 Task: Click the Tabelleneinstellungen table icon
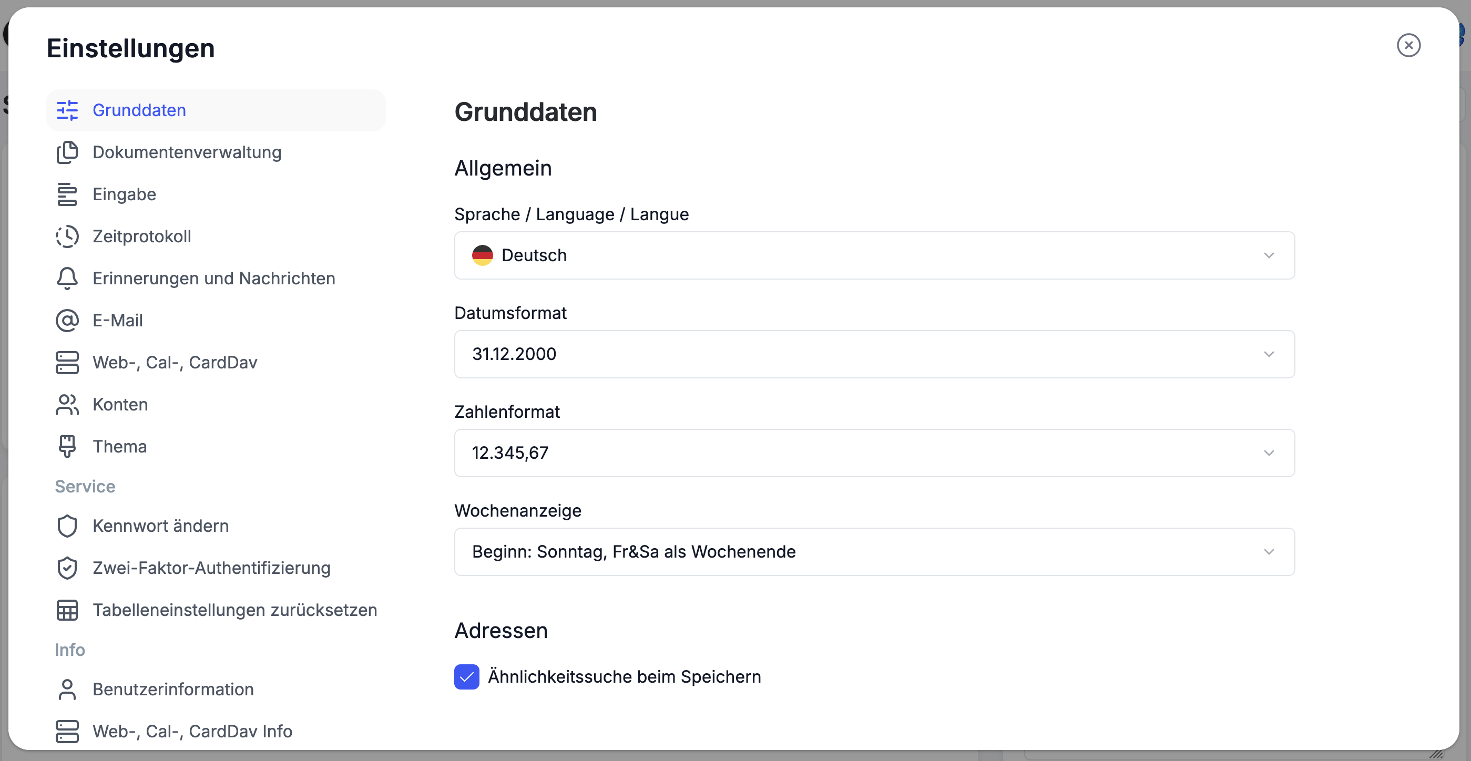pos(67,610)
